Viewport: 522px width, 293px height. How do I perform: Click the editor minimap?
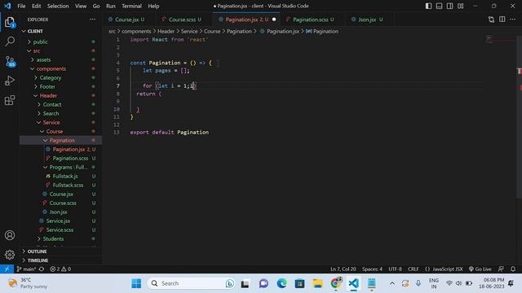coord(499,40)
